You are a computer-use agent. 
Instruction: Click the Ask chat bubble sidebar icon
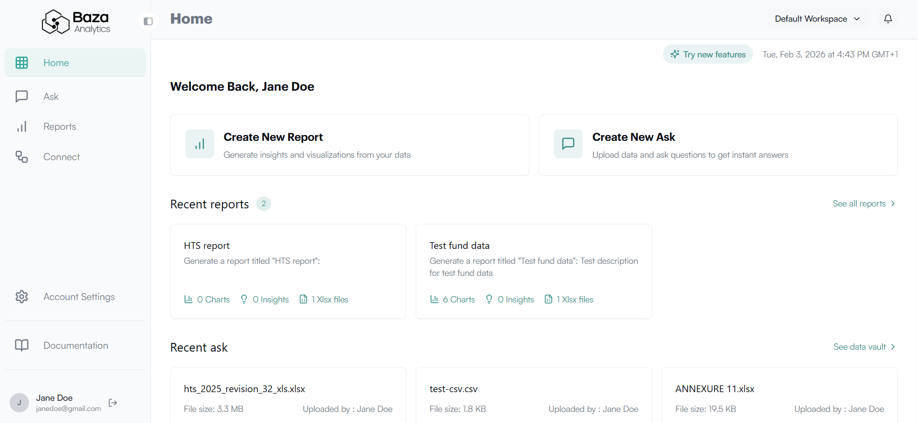click(22, 96)
